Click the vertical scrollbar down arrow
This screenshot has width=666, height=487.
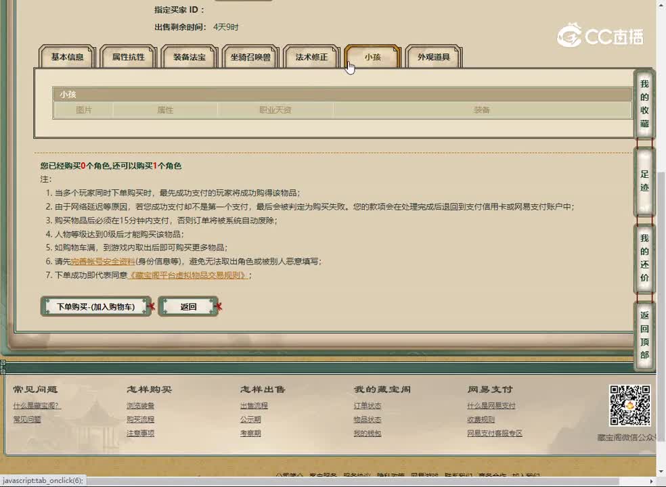pyautogui.click(x=661, y=471)
